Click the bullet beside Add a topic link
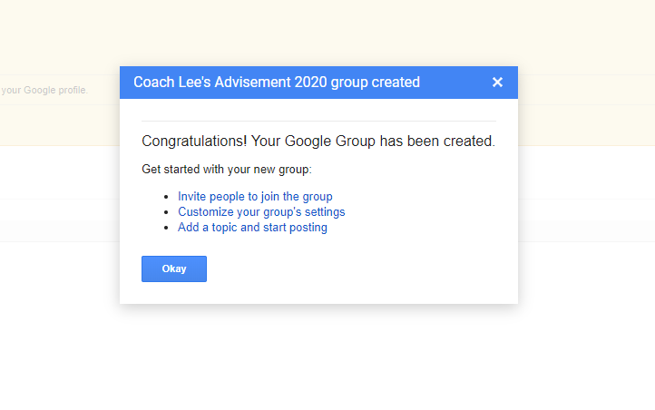655x410 pixels. tap(167, 229)
